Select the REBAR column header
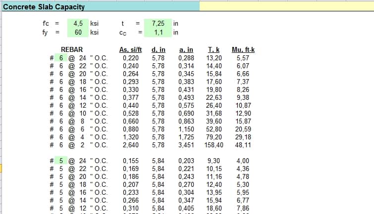The image size is (374, 214). click(x=71, y=49)
